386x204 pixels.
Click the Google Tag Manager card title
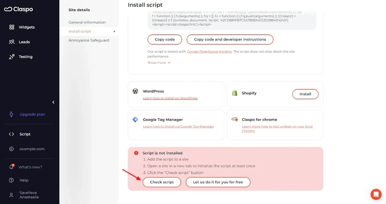click(163, 119)
